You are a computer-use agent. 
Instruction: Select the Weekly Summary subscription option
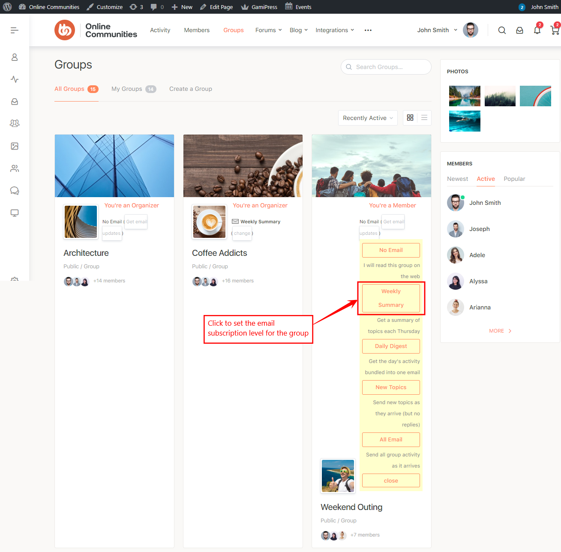point(391,298)
